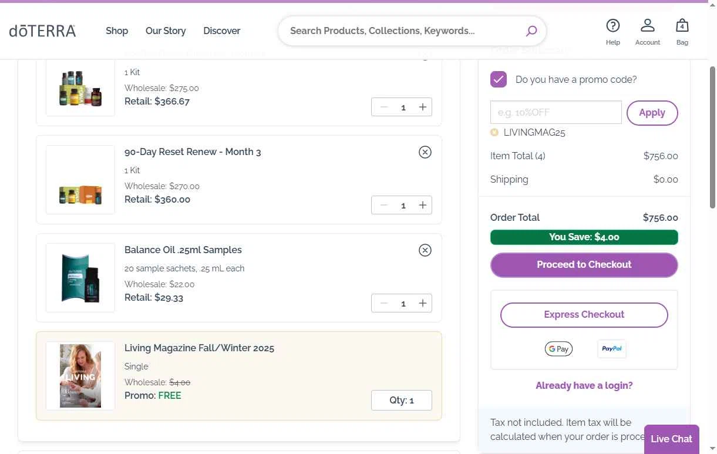Uncheck the promo code checkbox
The height and width of the screenshot is (454, 717).
click(x=499, y=79)
